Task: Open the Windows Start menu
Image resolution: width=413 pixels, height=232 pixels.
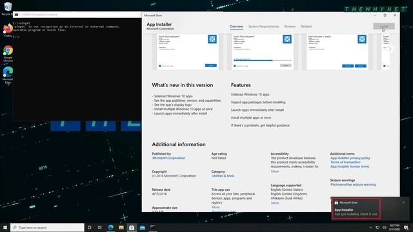Action: (x=5, y=227)
